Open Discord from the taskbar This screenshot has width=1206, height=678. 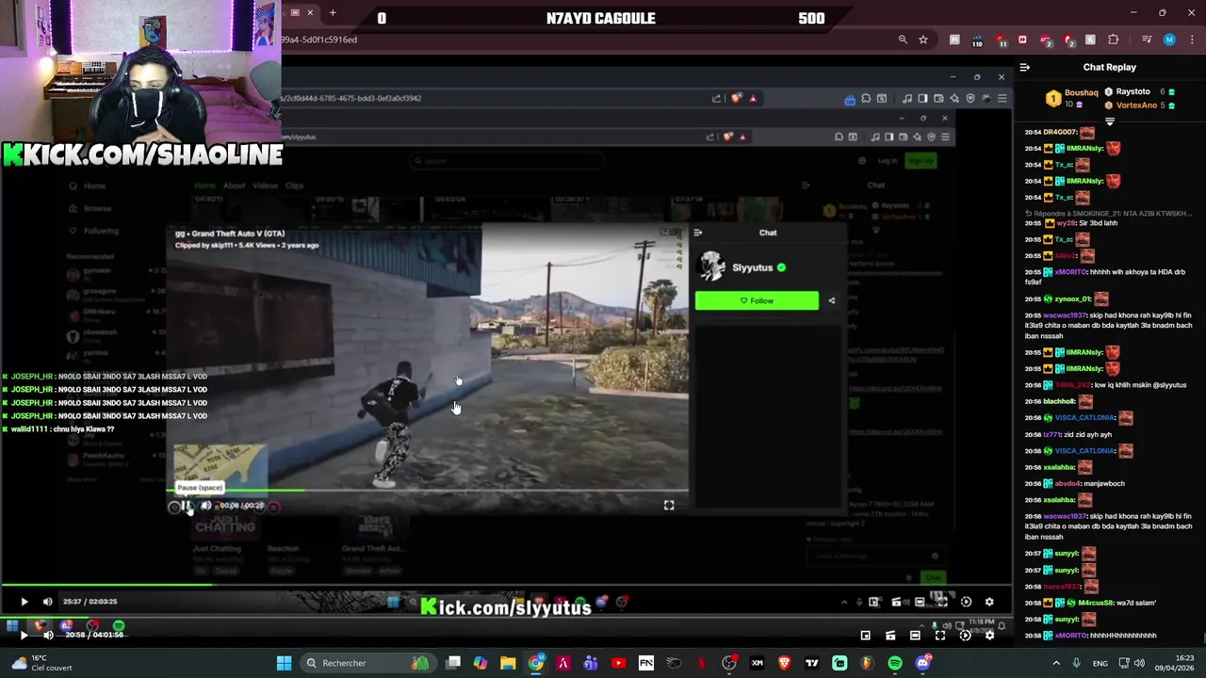pos(922,663)
